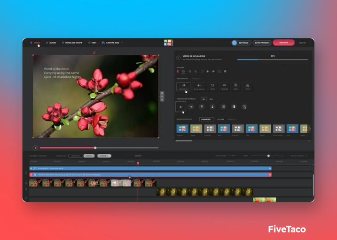Click the red Render button

pyautogui.click(x=284, y=43)
